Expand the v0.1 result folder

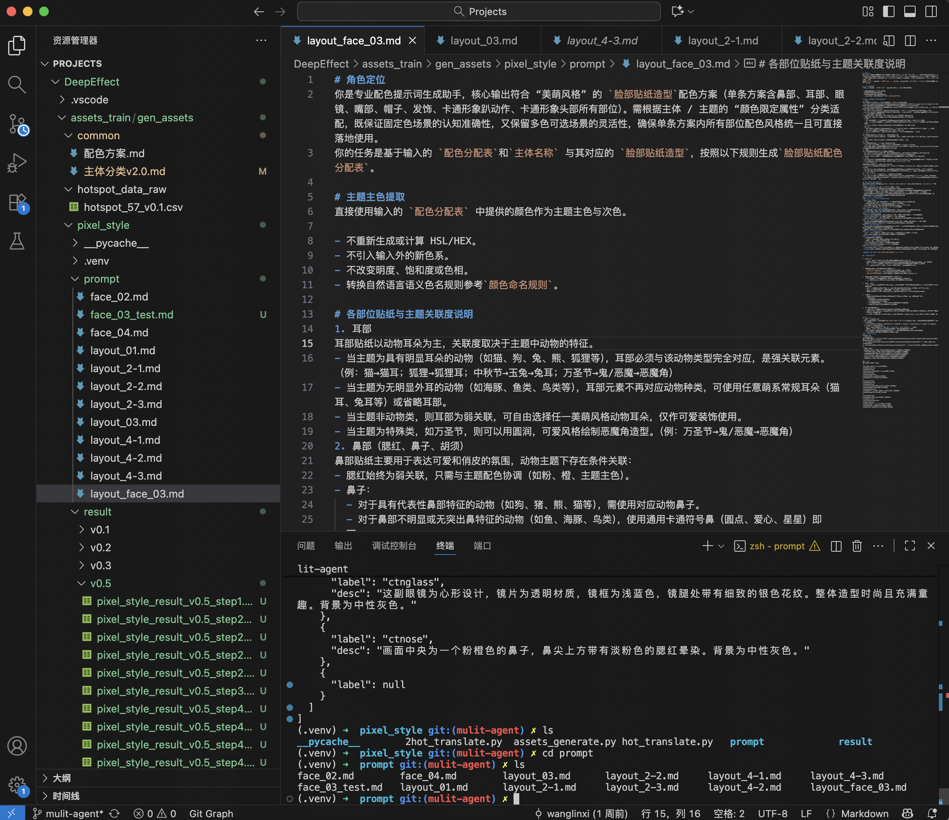point(81,530)
